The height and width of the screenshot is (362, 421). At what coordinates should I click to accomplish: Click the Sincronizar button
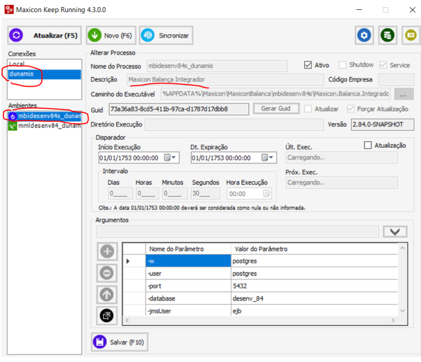(166, 35)
